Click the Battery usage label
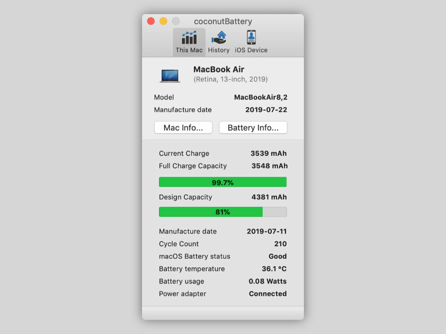The image size is (446, 334). coord(182,282)
